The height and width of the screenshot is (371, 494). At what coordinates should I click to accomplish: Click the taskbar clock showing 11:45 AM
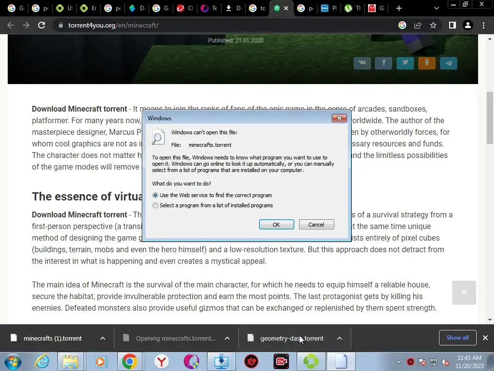point(469,362)
